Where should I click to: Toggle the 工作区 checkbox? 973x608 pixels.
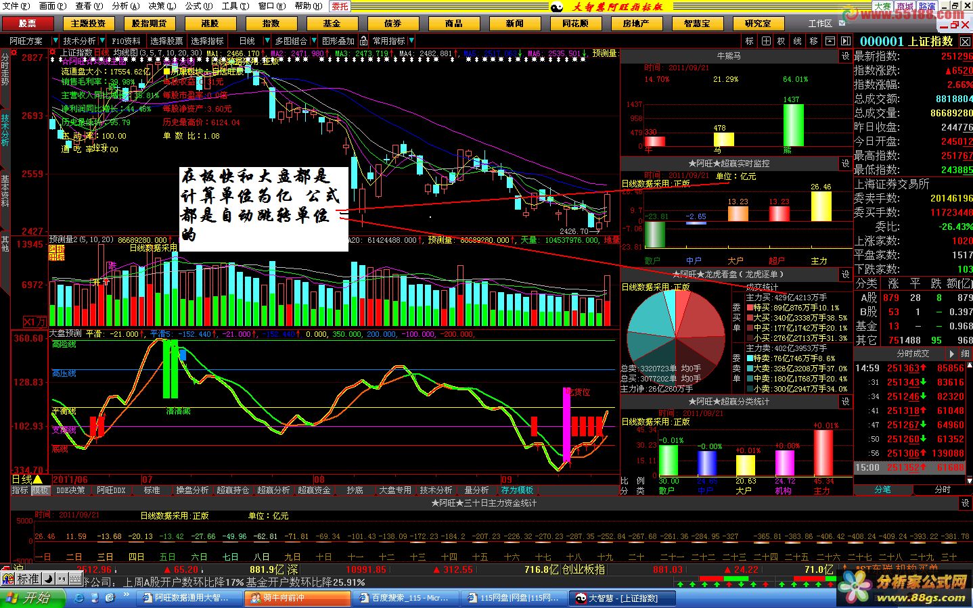(x=840, y=24)
